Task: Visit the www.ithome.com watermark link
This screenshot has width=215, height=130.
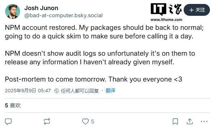Action: [166, 20]
